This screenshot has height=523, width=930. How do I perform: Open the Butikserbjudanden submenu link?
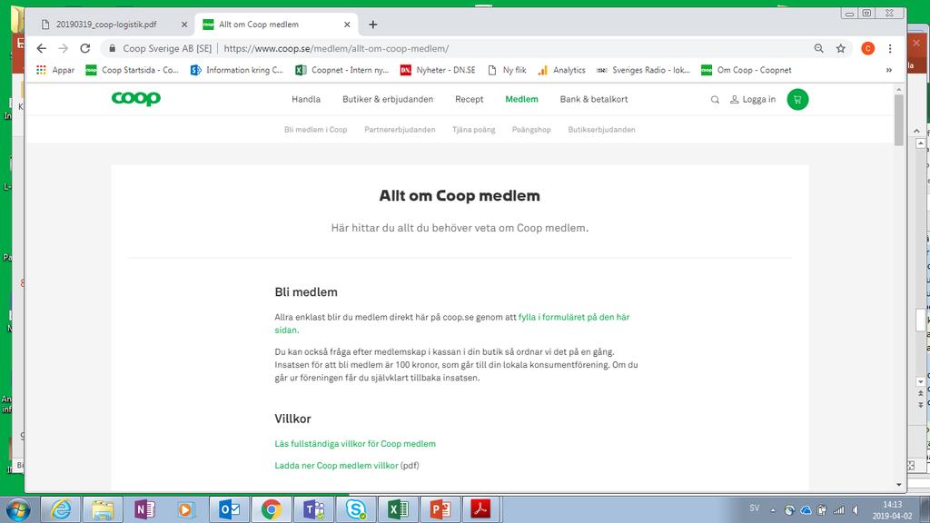[x=601, y=129]
